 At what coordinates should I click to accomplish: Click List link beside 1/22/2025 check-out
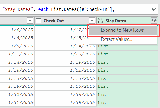(x=103, y=70)
